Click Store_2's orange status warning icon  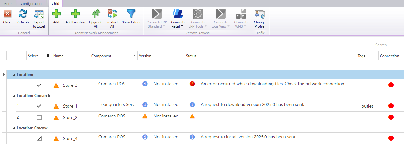coord(192,116)
